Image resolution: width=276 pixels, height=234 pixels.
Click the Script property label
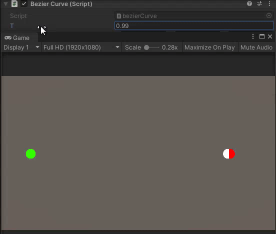point(18,16)
